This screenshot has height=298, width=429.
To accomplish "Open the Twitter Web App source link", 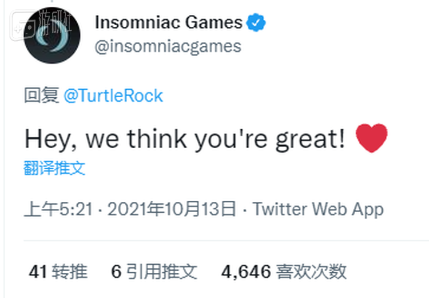I will pos(318,209).
